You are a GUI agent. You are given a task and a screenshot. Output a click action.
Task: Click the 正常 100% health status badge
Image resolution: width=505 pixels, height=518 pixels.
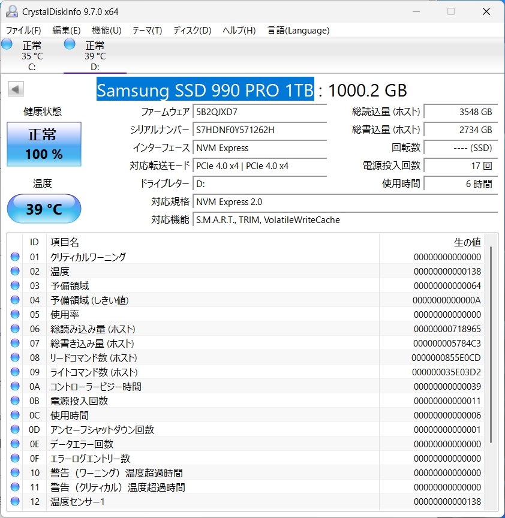(x=43, y=144)
